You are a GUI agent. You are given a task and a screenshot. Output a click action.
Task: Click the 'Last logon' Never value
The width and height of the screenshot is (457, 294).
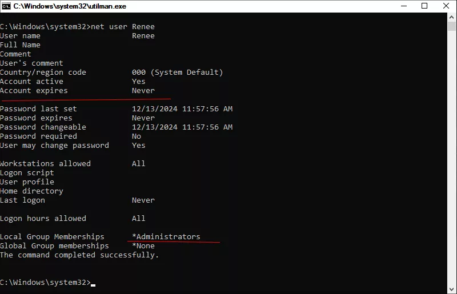tap(143, 200)
